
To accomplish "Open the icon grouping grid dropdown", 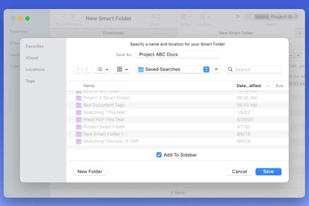I will (x=122, y=69).
